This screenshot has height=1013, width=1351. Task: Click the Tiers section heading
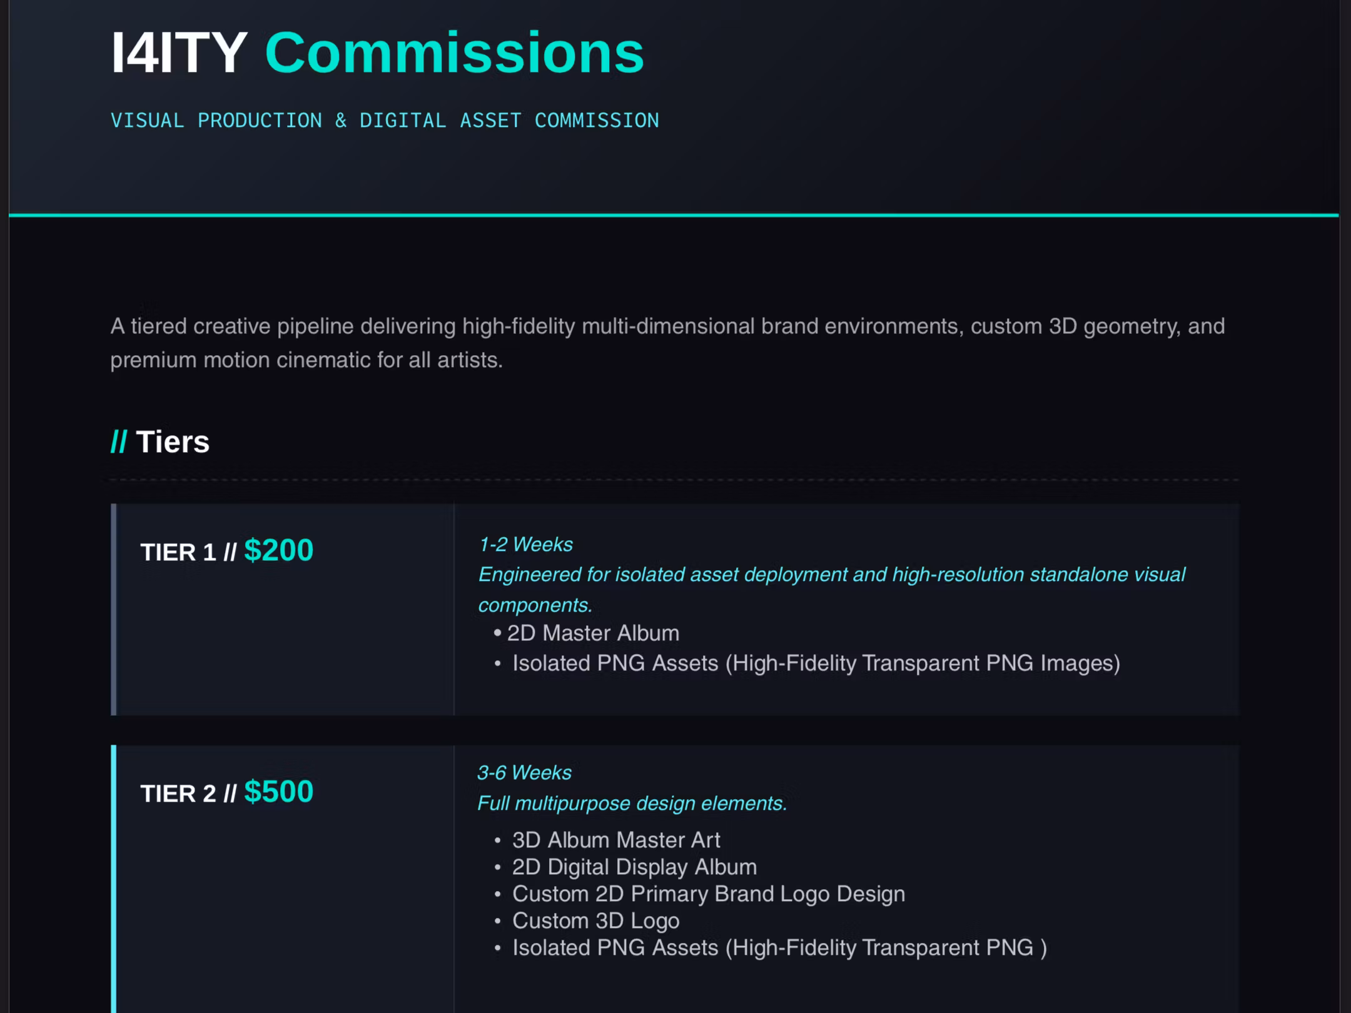160,441
